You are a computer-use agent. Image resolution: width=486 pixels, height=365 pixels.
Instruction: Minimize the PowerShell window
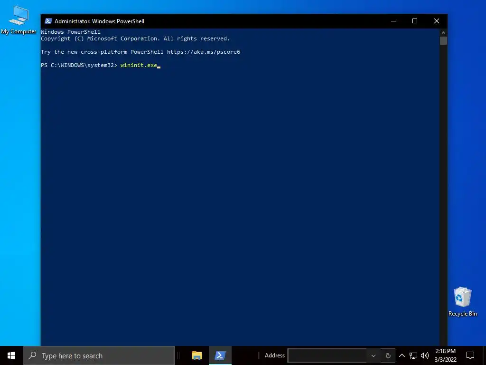(393, 21)
